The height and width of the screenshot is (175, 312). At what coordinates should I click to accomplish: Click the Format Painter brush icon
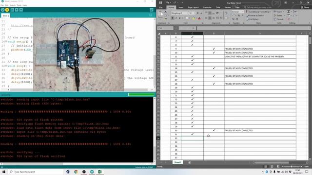tap(166, 18)
